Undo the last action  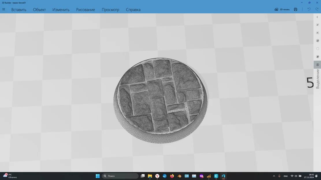pyautogui.click(x=309, y=9)
